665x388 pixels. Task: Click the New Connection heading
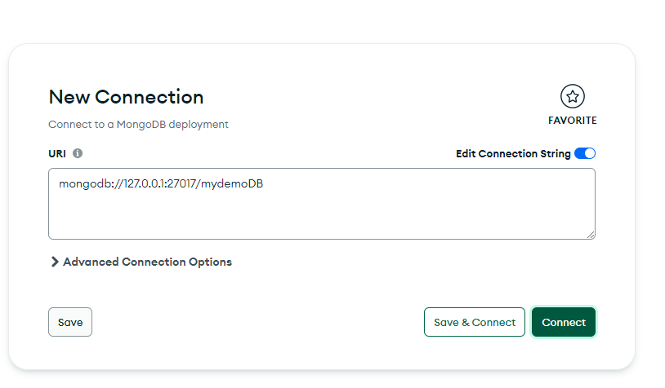click(126, 97)
